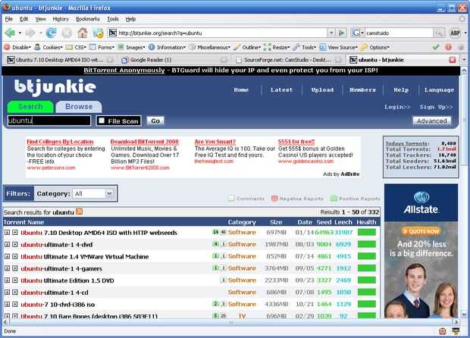Open the Forms dropdown in developer toolbar

click(102, 47)
